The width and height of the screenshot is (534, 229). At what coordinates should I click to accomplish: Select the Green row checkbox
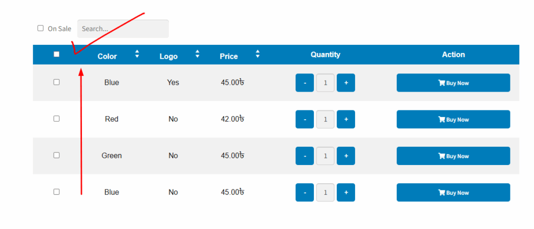56,155
